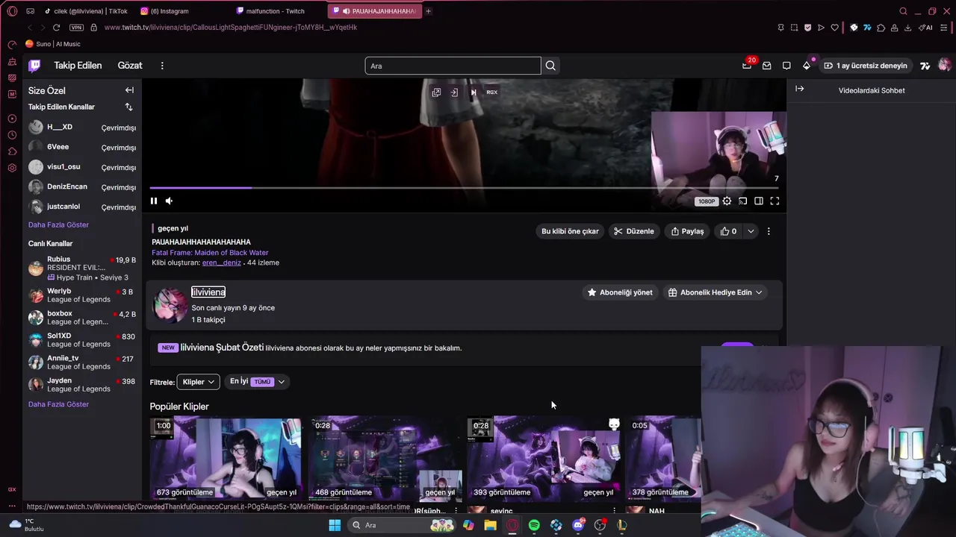The image size is (956, 537).
Task: Enter fullscreen in the video player
Action: pos(775,201)
